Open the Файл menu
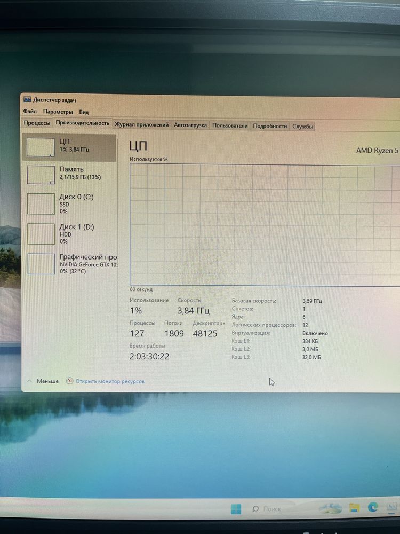 (x=30, y=111)
